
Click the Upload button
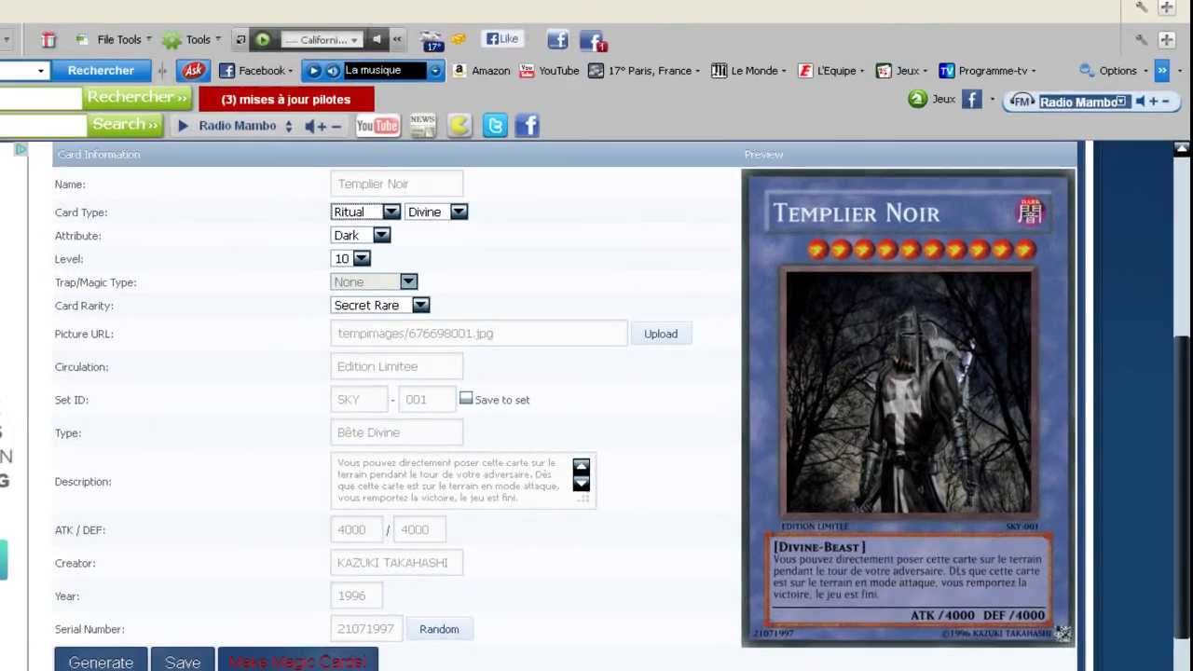click(x=661, y=334)
